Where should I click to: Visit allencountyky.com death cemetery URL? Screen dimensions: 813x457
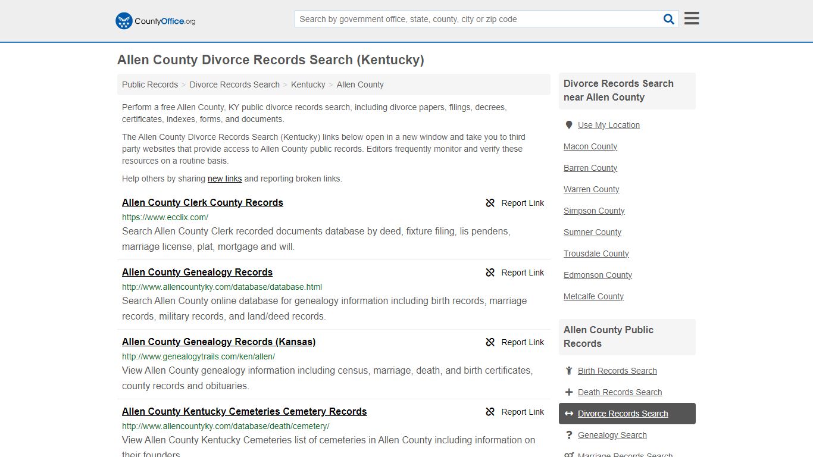click(226, 426)
